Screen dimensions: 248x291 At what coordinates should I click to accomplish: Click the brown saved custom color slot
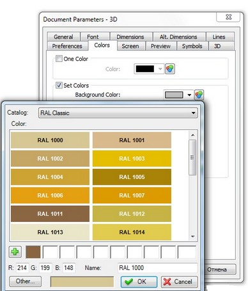pos(33,252)
